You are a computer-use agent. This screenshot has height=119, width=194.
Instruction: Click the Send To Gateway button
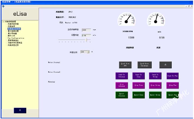(121, 76)
